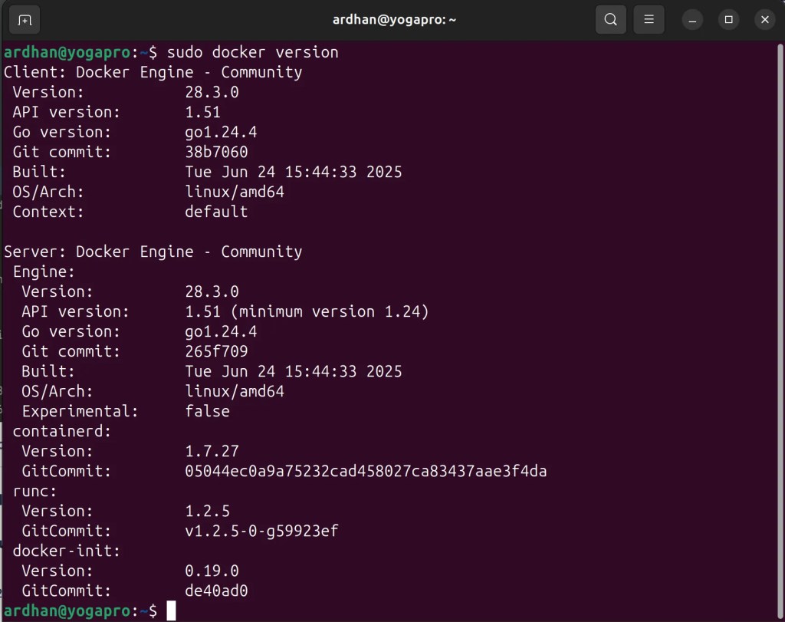This screenshot has height=622, width=785.
Task: Click server Git commit 265f709
Action: tap(216, 351)
